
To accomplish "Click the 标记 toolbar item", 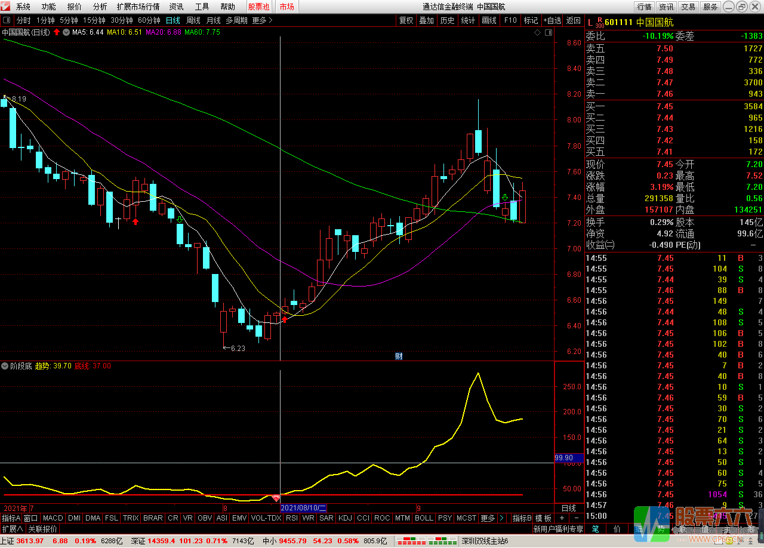I will click(x=531, y=20).
